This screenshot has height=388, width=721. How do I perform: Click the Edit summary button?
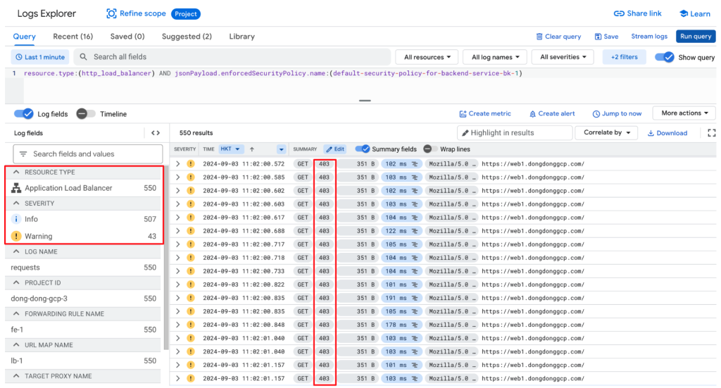335,149
